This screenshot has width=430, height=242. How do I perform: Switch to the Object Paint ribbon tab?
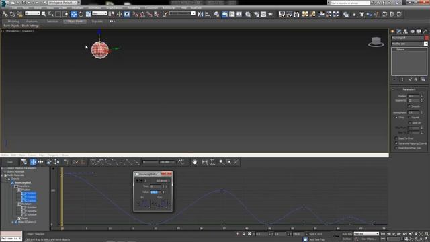tap(75, 21)
